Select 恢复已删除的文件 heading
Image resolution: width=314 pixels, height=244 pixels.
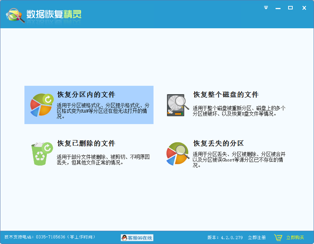86,143
